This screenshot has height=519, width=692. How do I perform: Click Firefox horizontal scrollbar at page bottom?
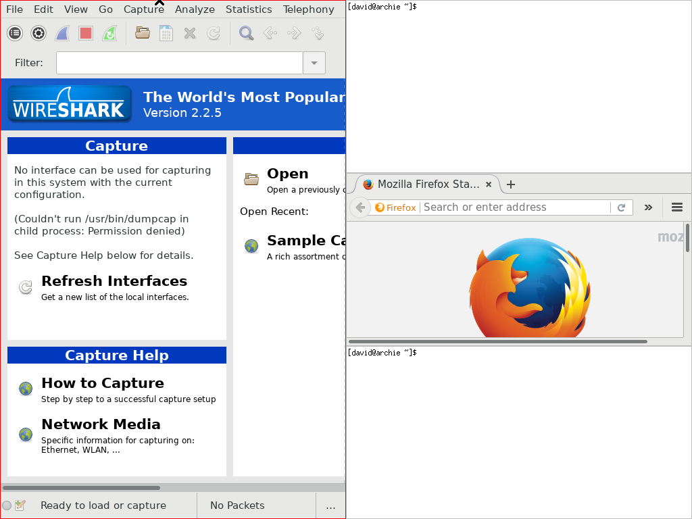(498, 341)
